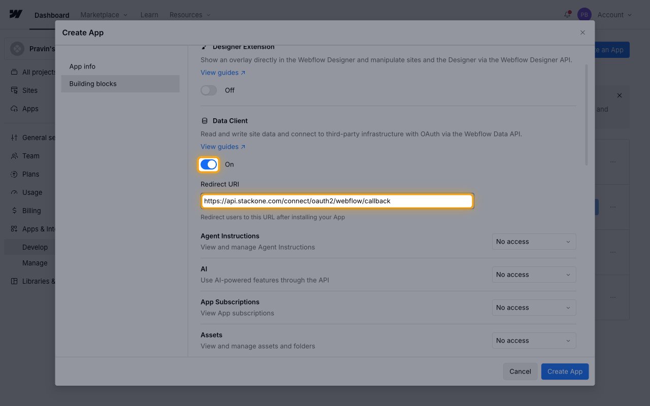Turn on the Designer Extension toggle

(209, 90)
